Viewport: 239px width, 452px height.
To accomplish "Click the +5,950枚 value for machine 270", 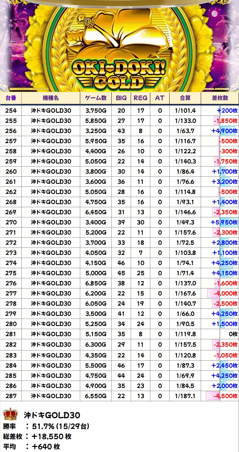I will click(224, 222).
